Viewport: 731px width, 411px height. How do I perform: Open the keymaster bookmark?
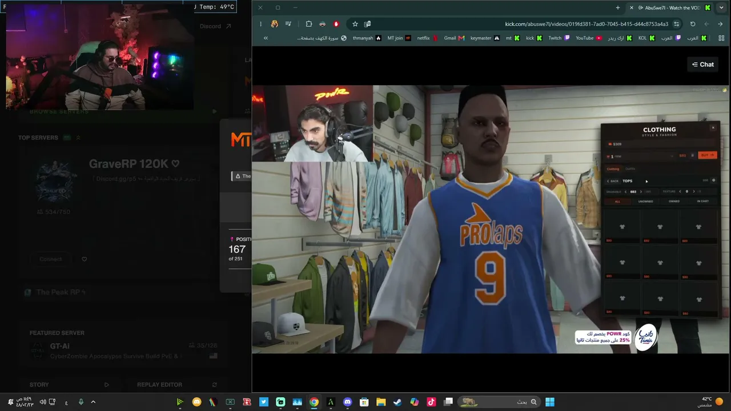click(485, 38)
